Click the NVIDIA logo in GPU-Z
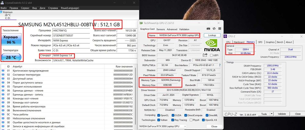Image resolution: width=305 pixels, height=130 pixels. 213,45
